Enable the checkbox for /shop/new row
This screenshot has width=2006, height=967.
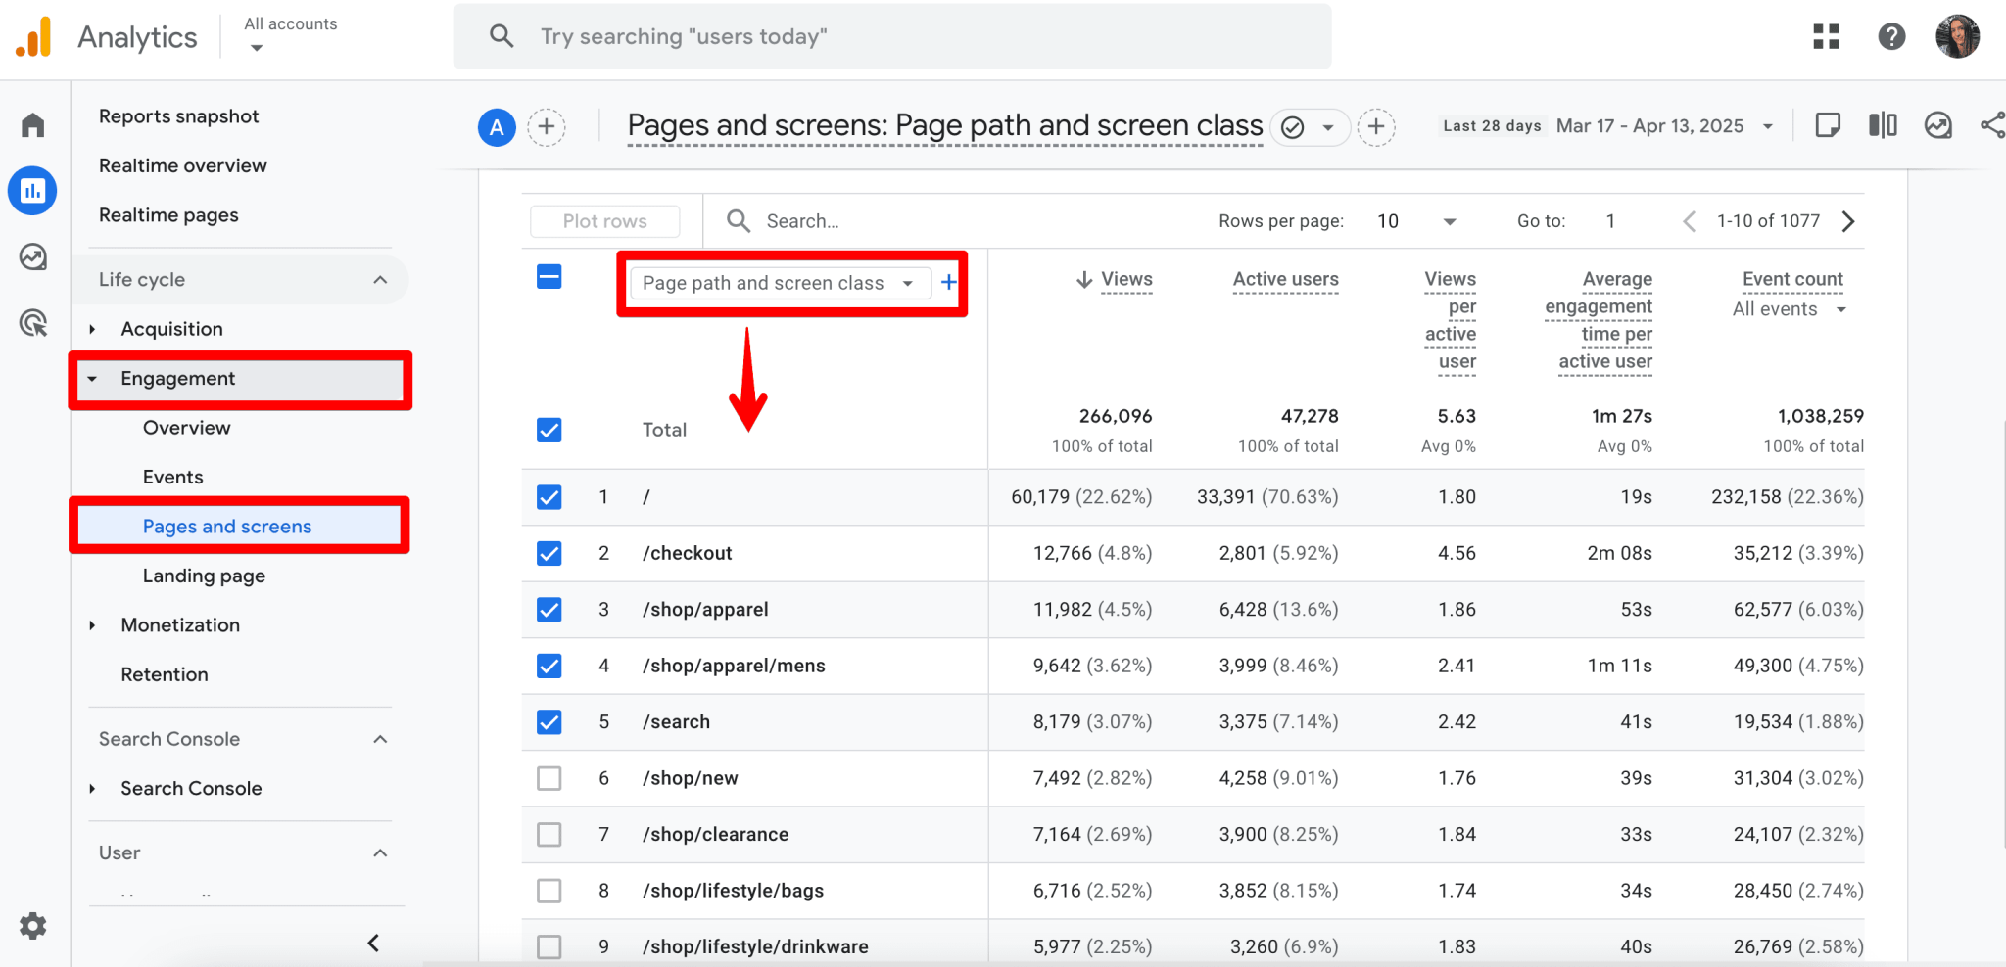pos(549,778)
